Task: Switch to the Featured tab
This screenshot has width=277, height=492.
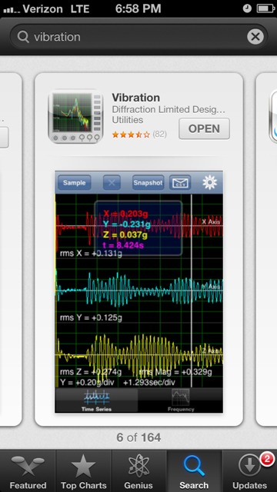Action: (x=28, y=471)
